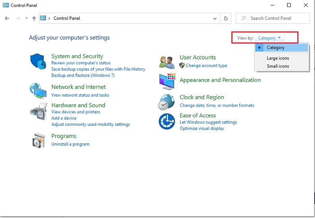
Task: Choose Small icons view
Action: (278, 66)
